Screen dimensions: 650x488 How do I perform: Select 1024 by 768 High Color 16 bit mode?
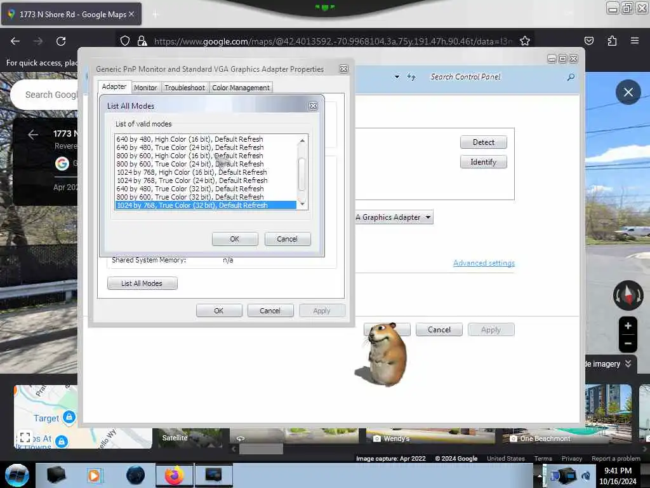coord(206,172)
